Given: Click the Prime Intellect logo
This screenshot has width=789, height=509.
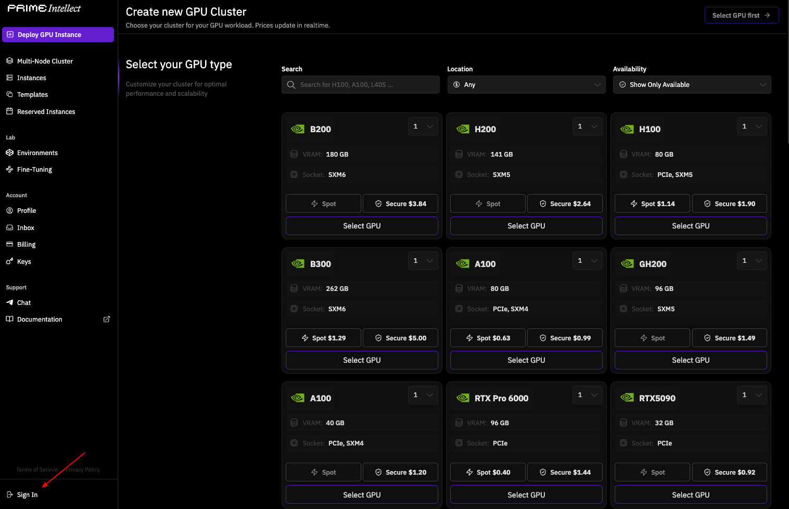Looking at the screenshot, I should pos(44,8).
